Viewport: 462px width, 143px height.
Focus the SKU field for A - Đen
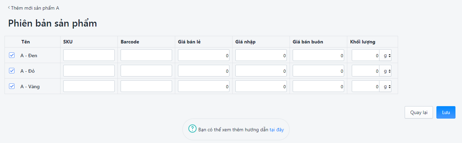click(x=89, y=55)
